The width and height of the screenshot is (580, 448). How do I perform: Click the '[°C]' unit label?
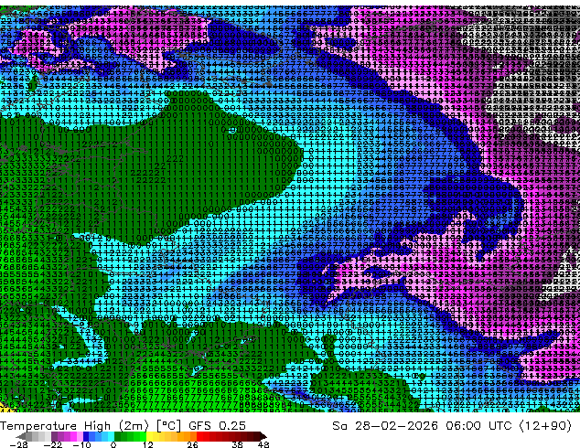(168, 426)
